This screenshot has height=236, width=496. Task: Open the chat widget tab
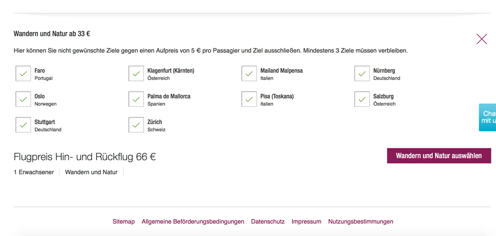(488, 117)
